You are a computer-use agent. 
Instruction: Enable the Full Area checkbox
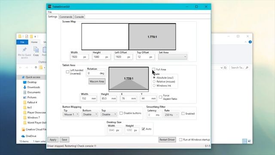coord(154,69)
